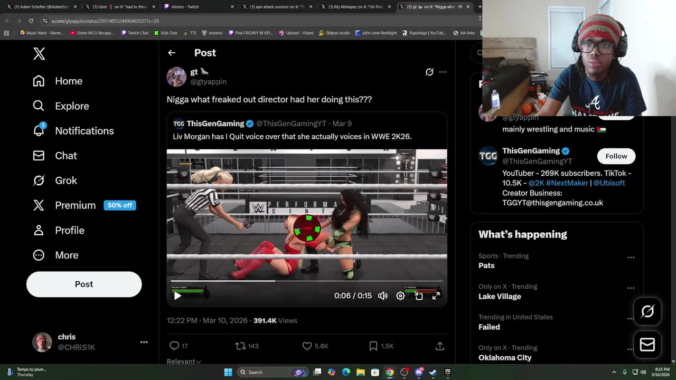Switch to Adam Schefter X tab
The height and width of the screenshot is (380, 676).
point(41,6)
